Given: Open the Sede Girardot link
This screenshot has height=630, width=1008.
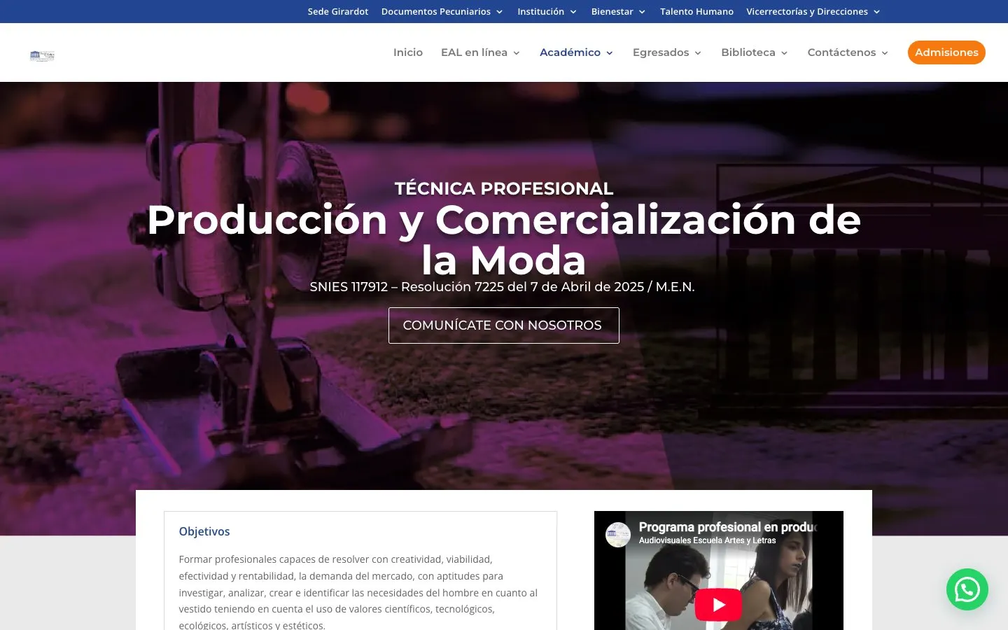Looking at the screenshot, I should click(x=338, y=11).
